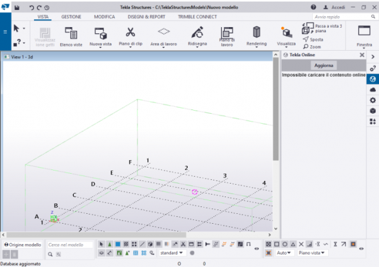This screenshot has width=379, height=267.
Task: Click the Sposta pan command
Action: click(x=313, y=40)
